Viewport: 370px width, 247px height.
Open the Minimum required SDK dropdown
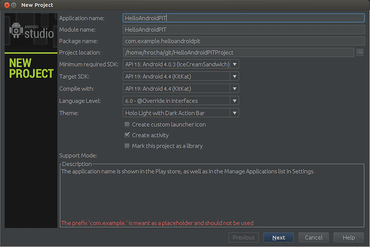[181, 64]
